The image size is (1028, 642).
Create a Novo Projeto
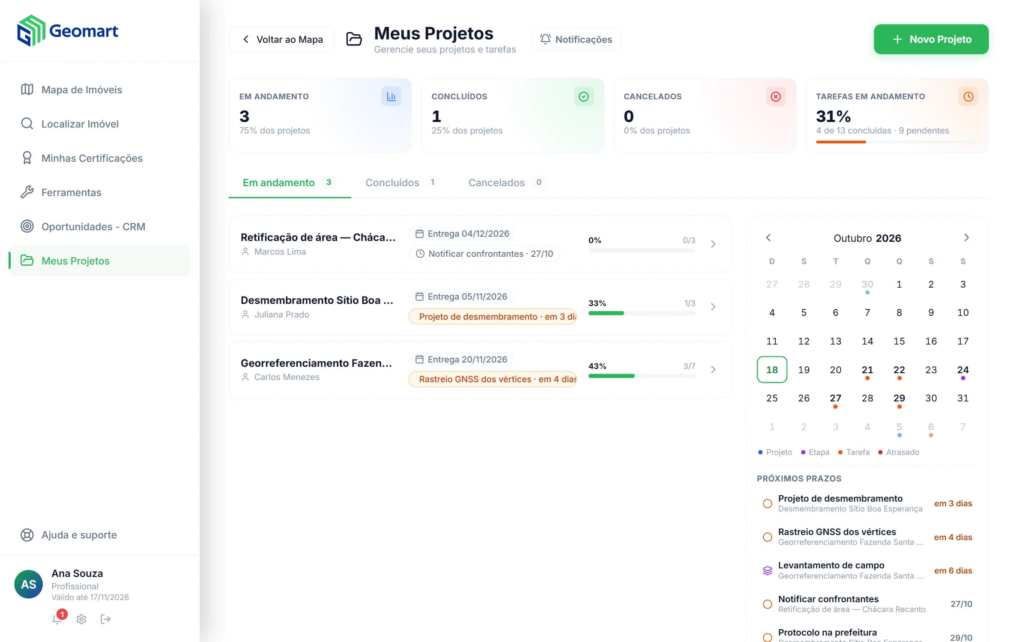931,39
